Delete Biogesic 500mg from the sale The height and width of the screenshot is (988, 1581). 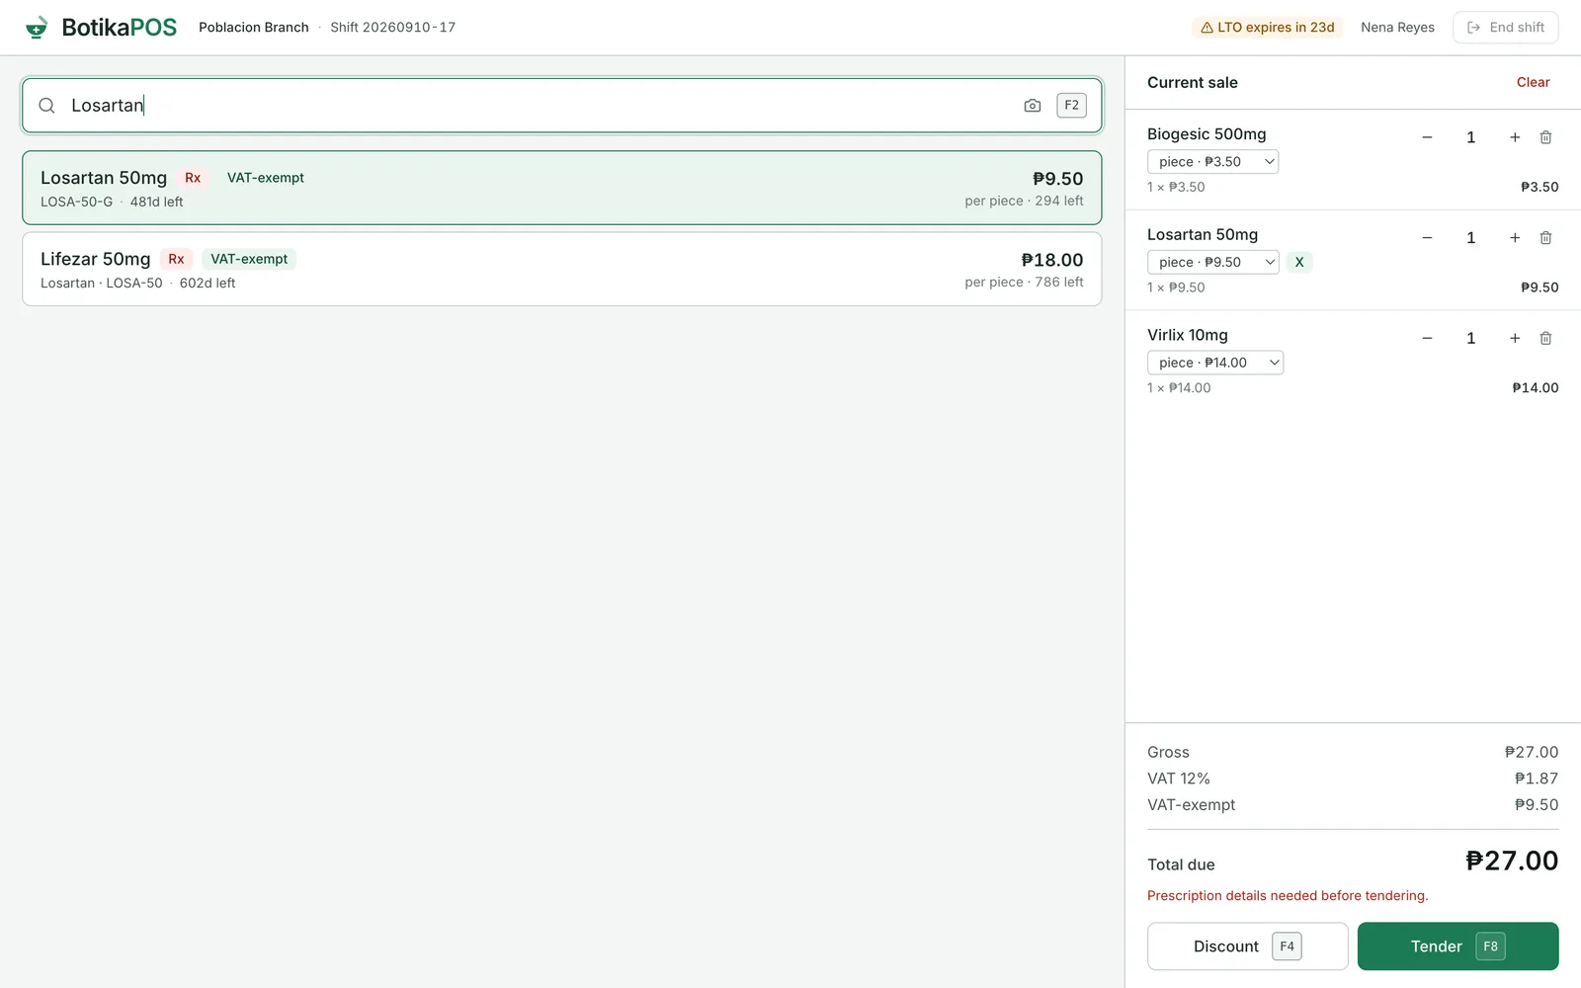coord(1545,137)
